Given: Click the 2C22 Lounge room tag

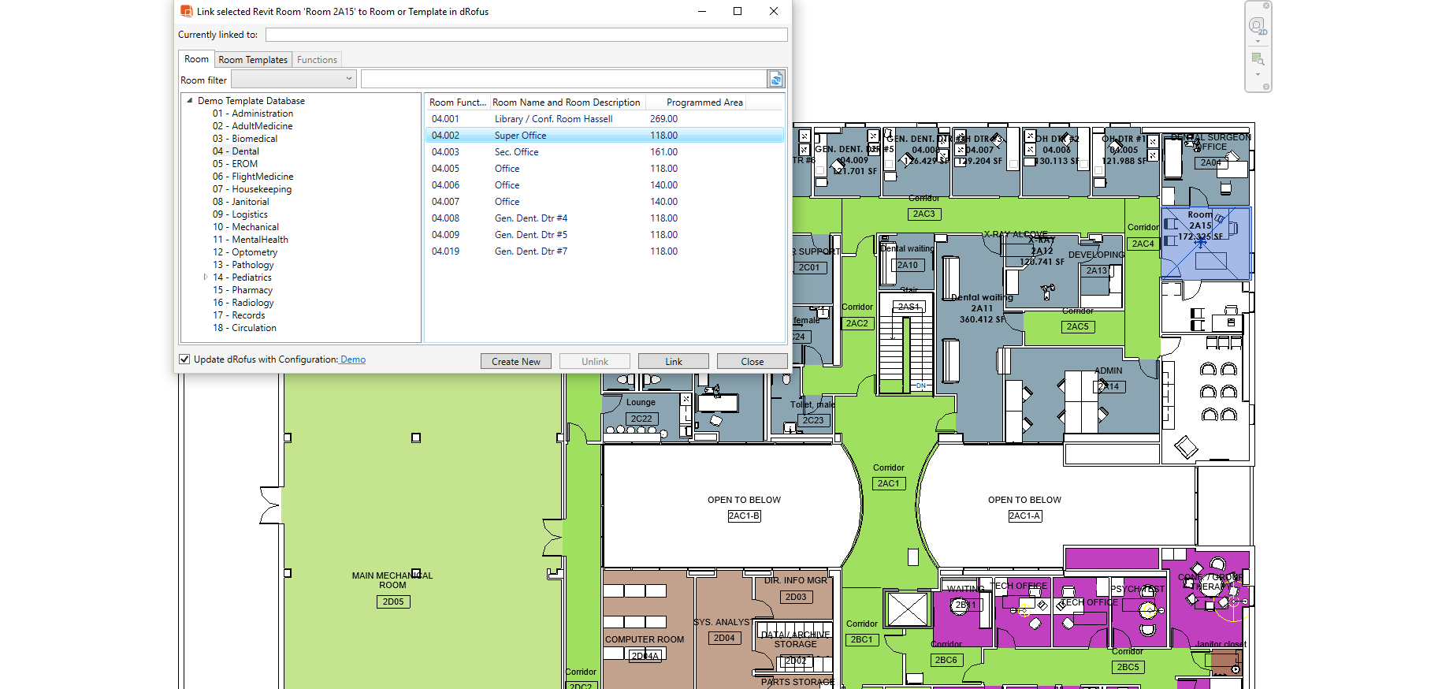Looking at the screenshot, I should [641, 419].
